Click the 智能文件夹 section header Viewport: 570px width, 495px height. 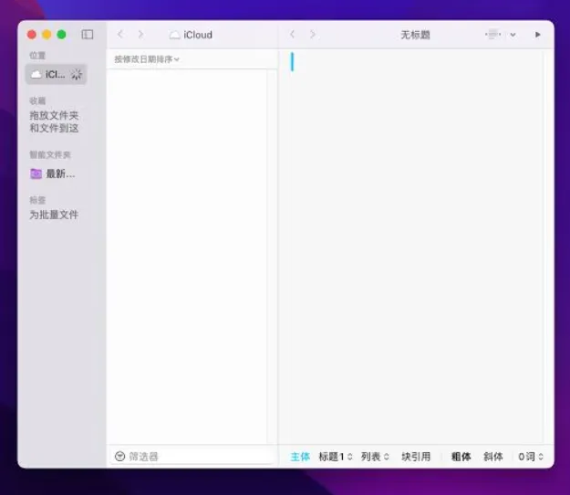coord(50,154)
